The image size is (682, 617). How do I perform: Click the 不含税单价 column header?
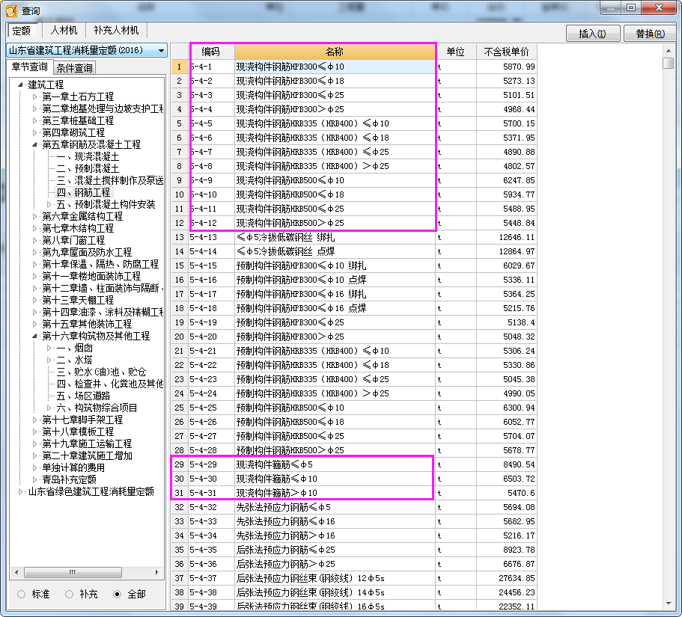tap(506, 52)
